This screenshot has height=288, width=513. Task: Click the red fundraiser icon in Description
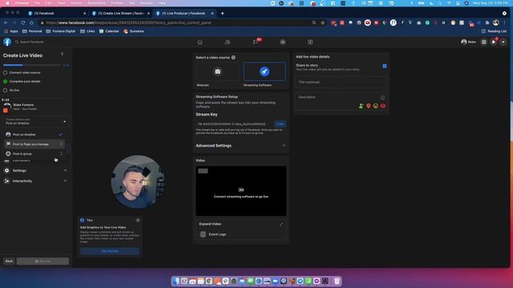point(383,106)
